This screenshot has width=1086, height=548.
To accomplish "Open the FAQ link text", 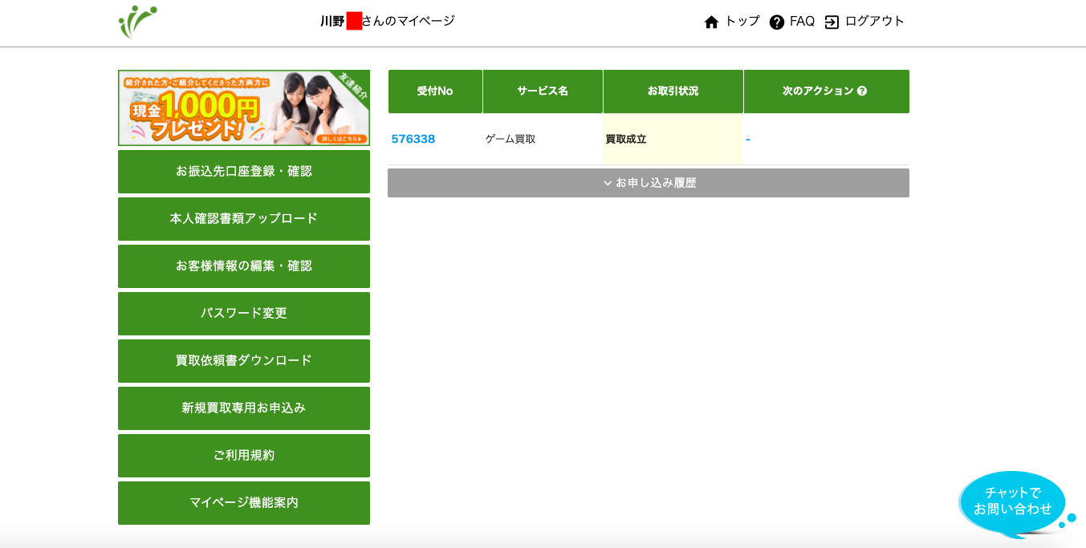I will point(802,22).
